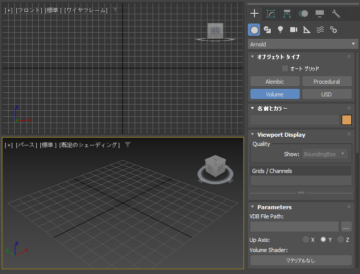
Task: Open the Utilities wrench panel
Action: [336, 14]
